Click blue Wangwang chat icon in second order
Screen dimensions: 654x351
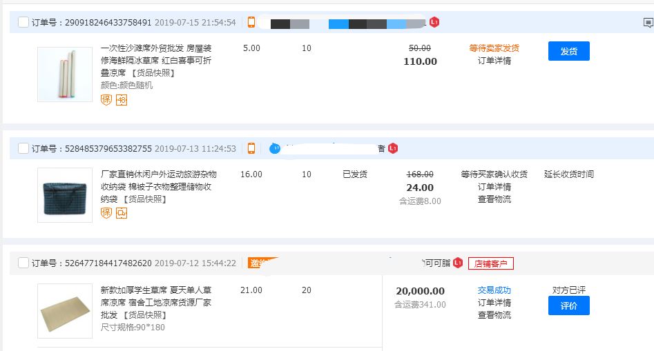point(275,148)
